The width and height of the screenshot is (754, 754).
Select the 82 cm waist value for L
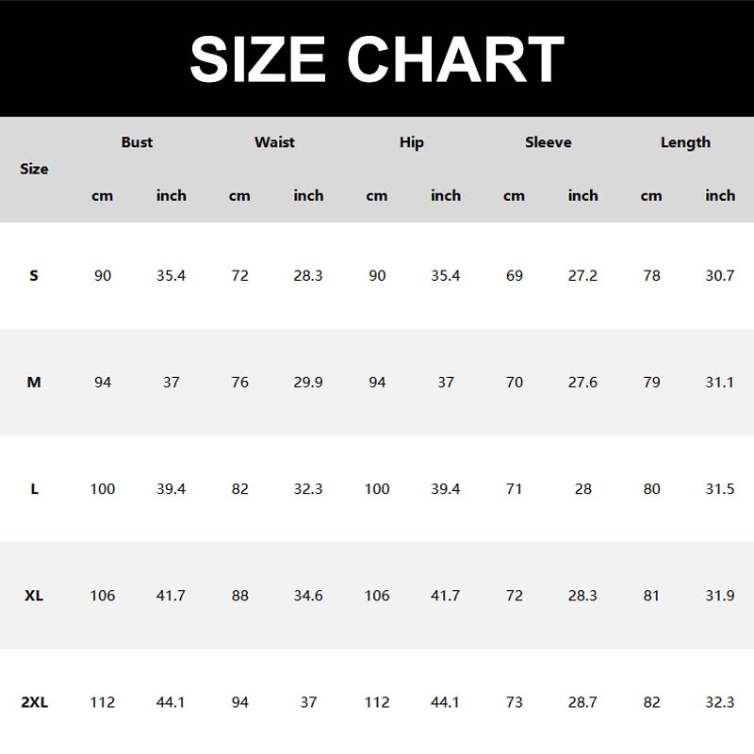coord(239,489)
